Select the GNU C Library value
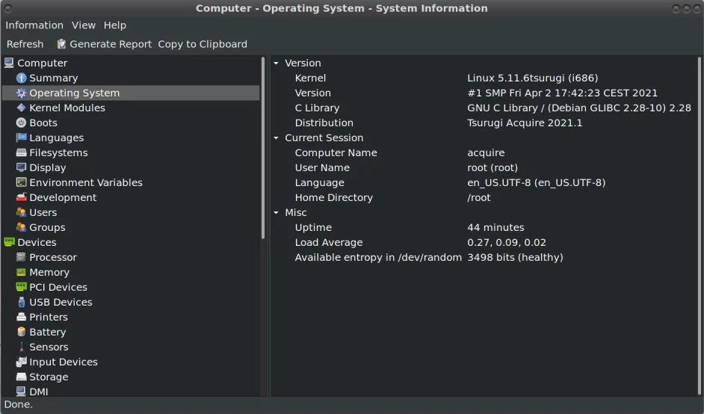Image resolution: width=704 pixels, height=414 pixels. click(579, 108)
